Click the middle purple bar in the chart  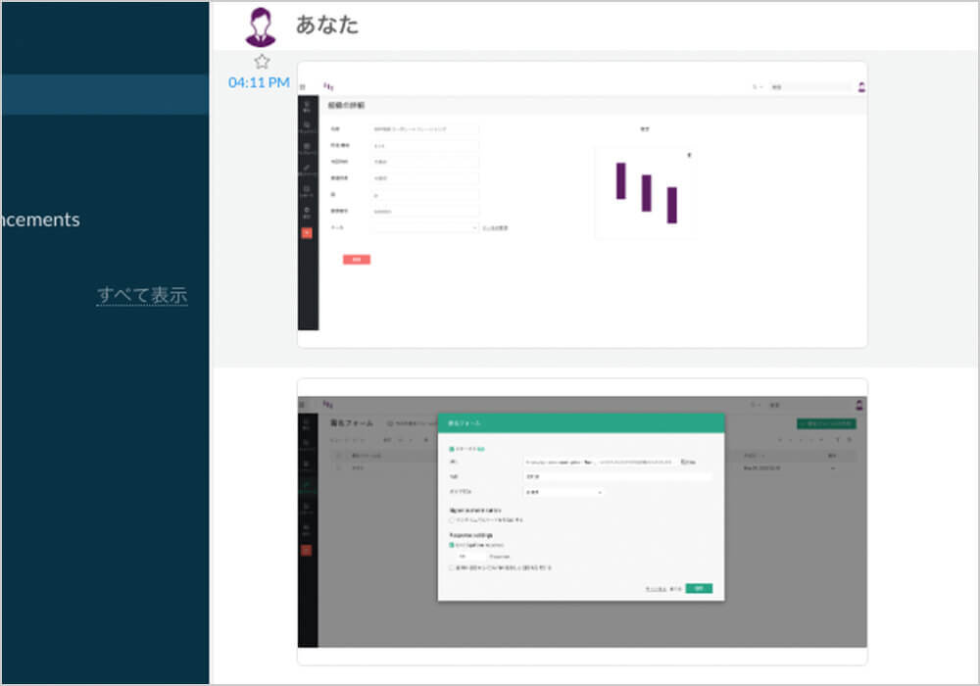click(x=646, y=193)
